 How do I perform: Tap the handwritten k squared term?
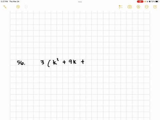tap(56, 61)
